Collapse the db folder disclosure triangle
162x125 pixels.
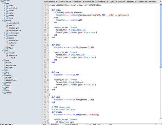pyautogui.click(x=2, y=50)
